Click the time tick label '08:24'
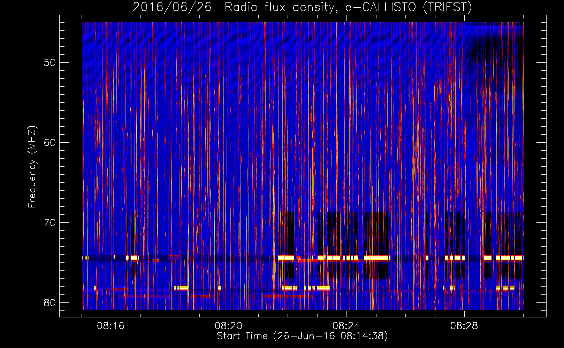The height and width of the screenshot is (348, 564). tap(346, 326)
